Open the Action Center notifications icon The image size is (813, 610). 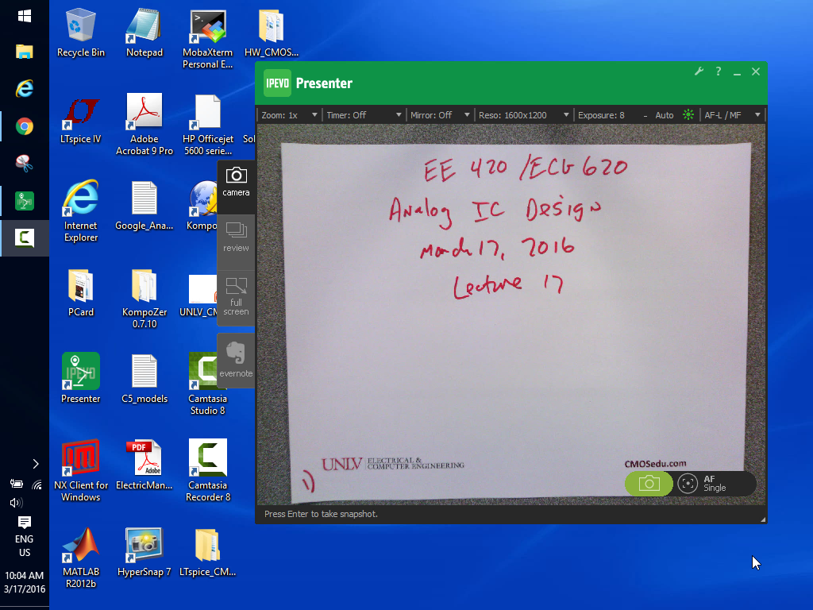pos(25,522)
